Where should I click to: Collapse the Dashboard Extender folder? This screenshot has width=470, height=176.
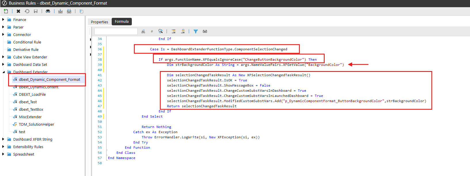pyautogui.click(x=3, y=72)
